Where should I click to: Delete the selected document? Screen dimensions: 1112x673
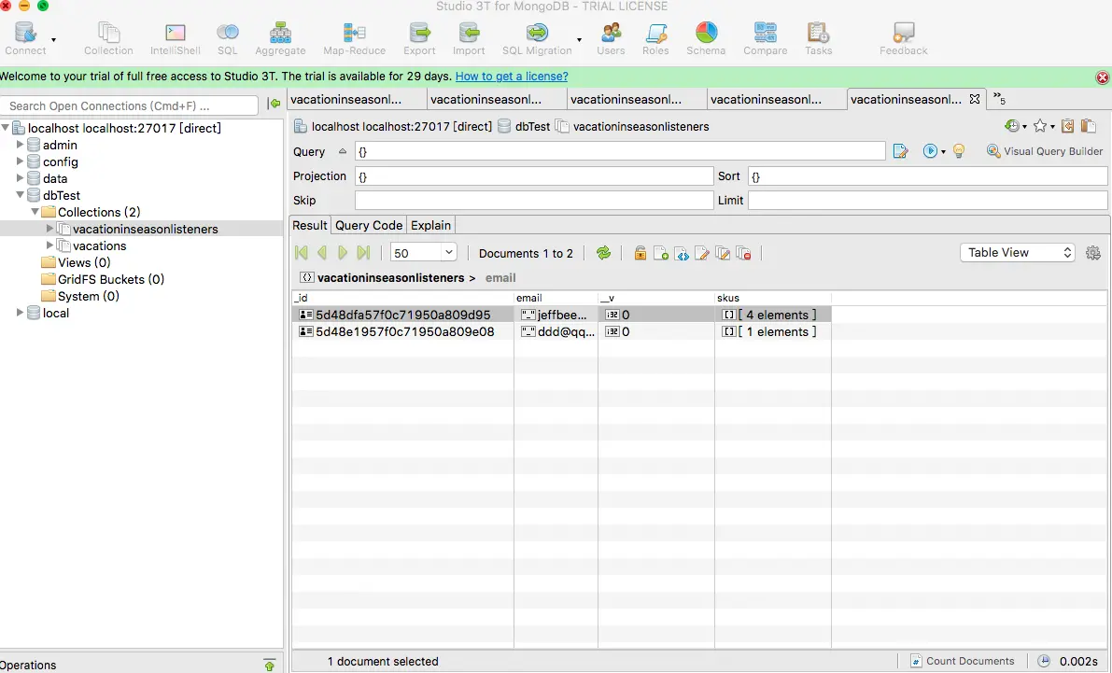click(743, 253)
